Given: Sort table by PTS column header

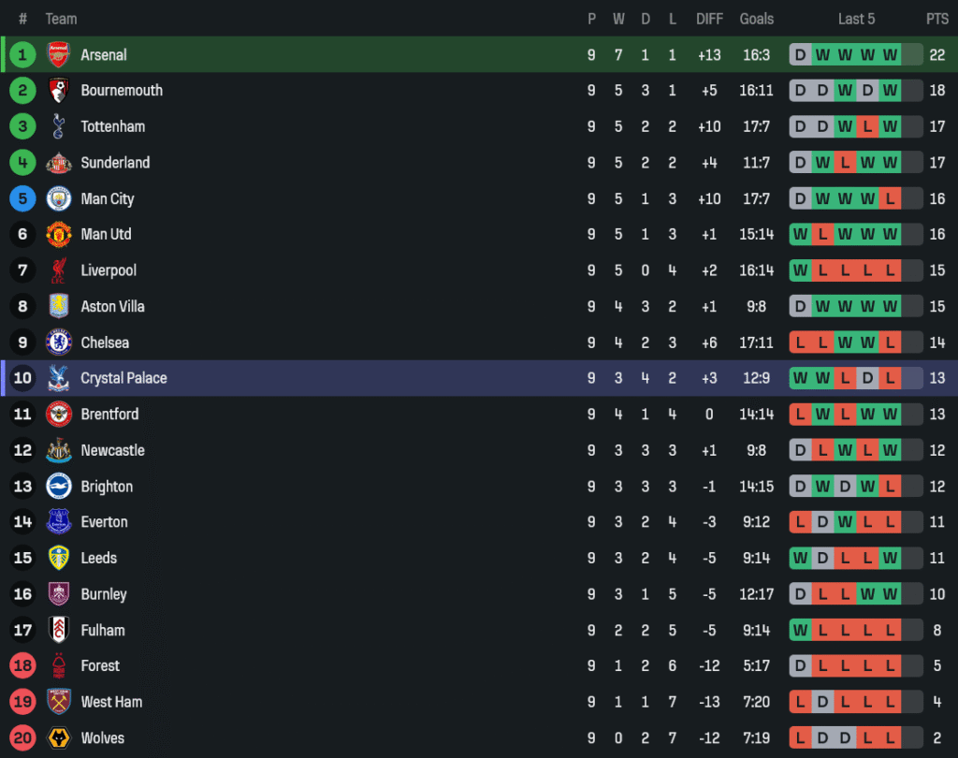Looking at the screenshot, I should (936, 19).
